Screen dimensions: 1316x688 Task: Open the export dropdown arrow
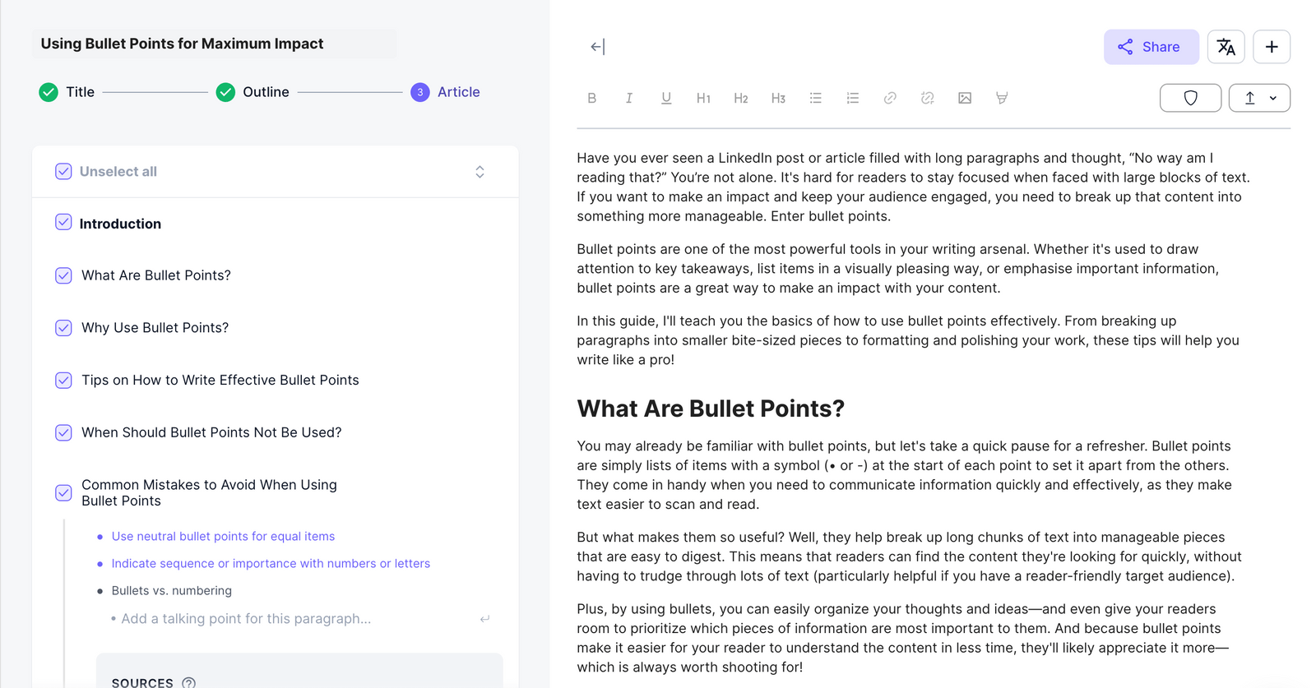pyautogui.click(x=1273, y=98)
